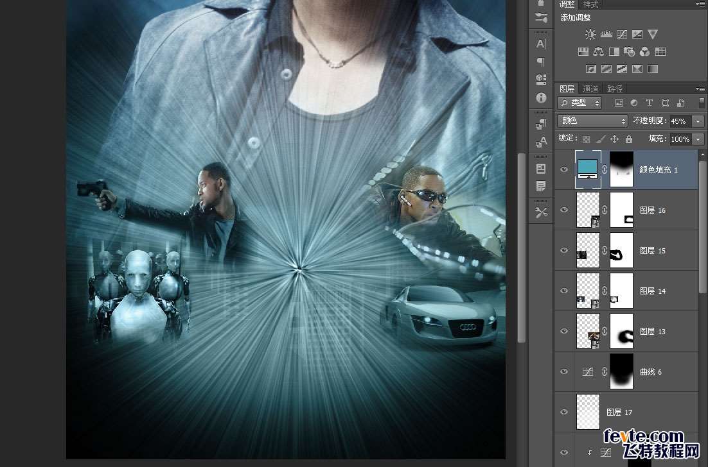Add a Selective Color adjustment

637,69
